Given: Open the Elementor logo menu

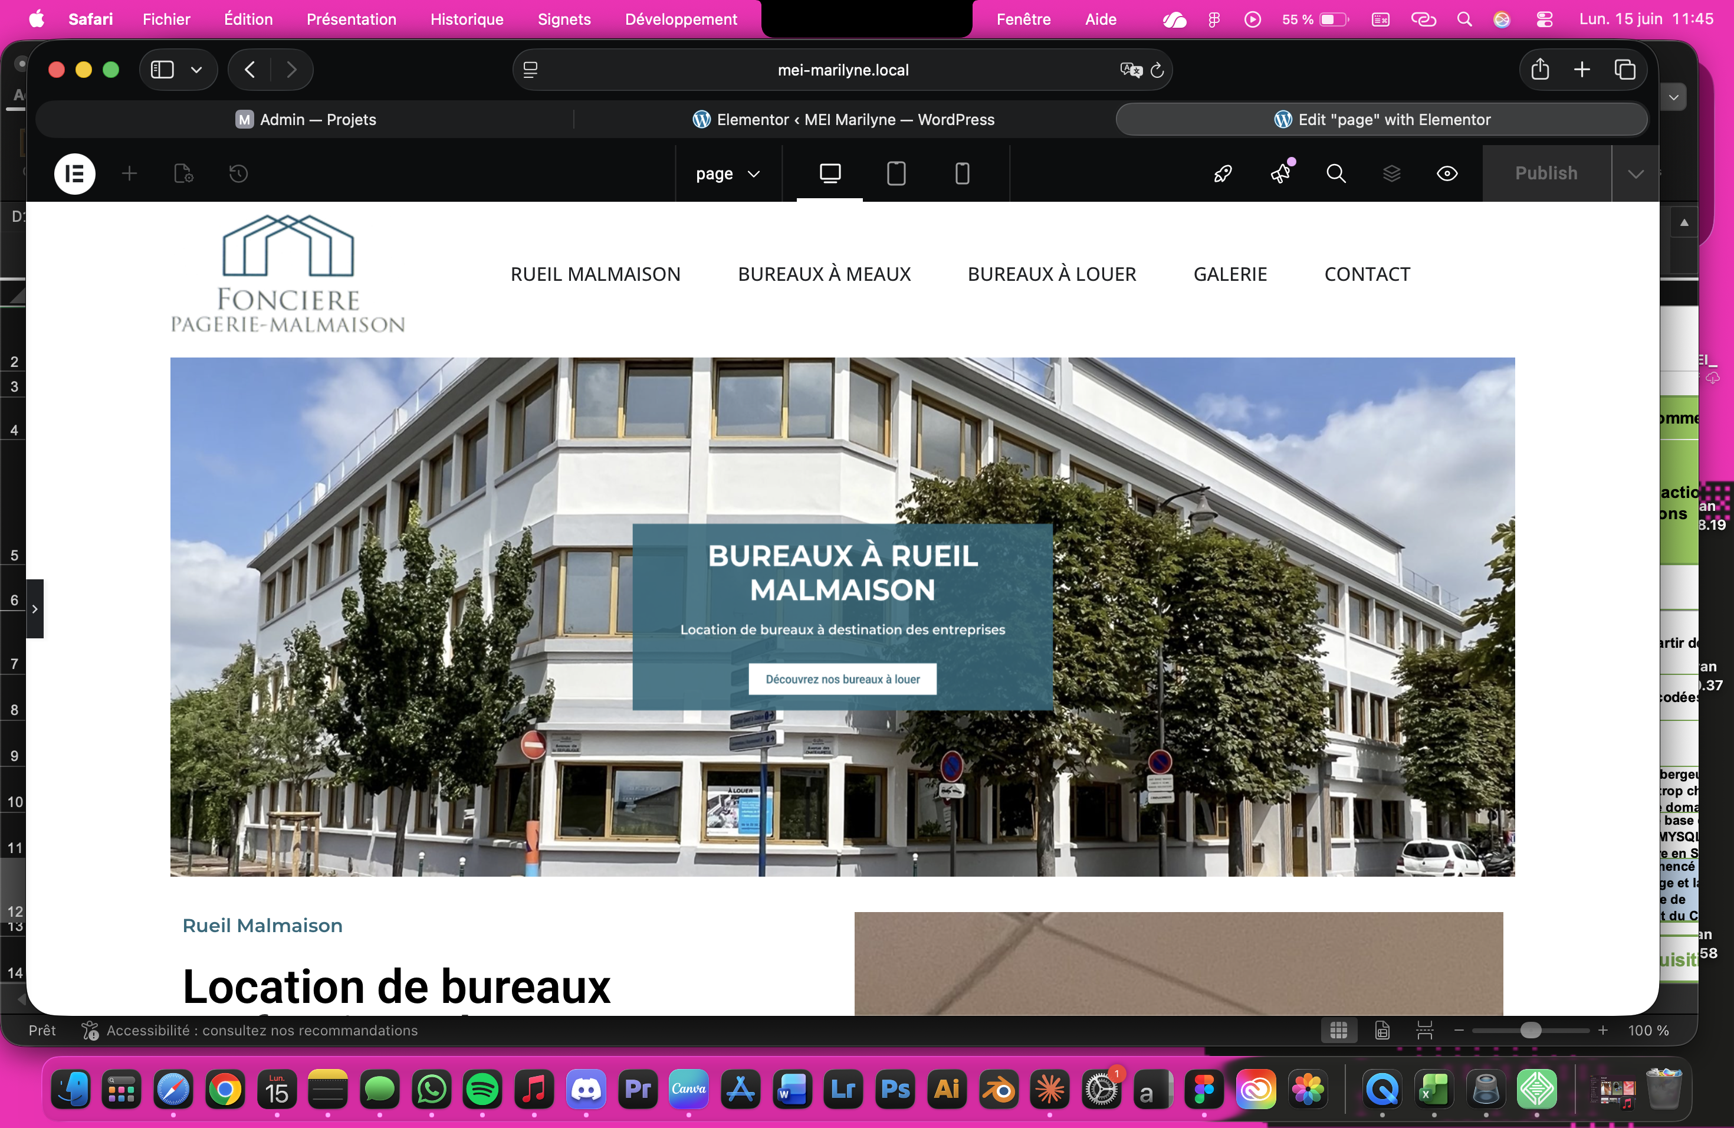Looking at the screenshot, I should (x=74, y=173).
